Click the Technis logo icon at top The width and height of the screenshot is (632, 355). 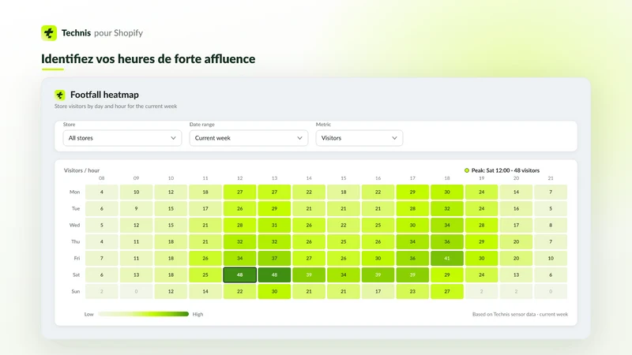pos(49,33)
